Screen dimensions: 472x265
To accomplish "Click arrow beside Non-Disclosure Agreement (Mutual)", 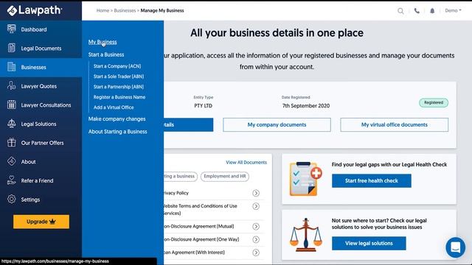I will click(x=256, y=226).
